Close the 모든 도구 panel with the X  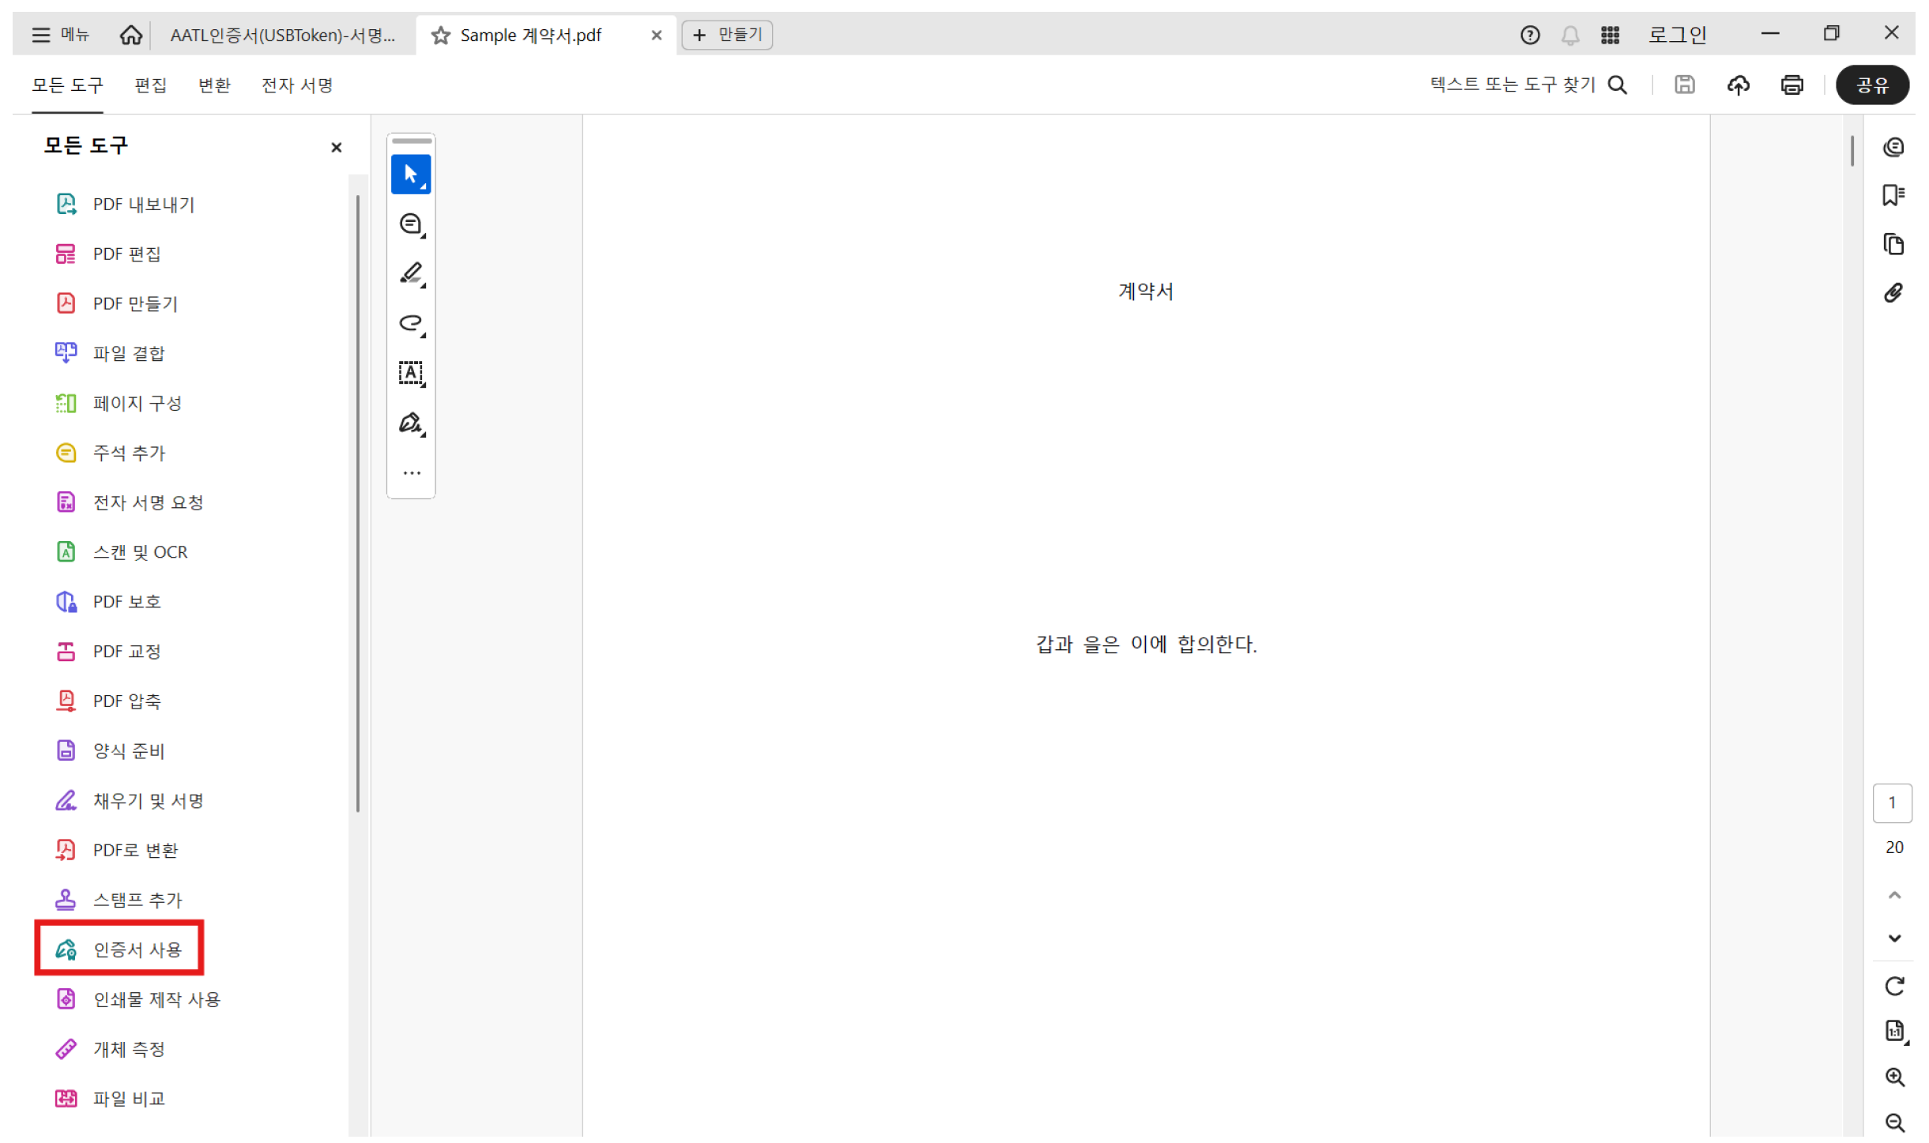[x=336, y=147]
